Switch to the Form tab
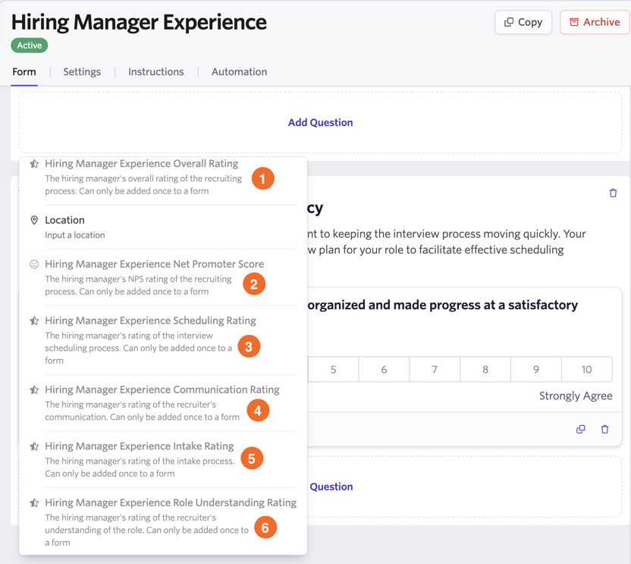The width and height of the screenshot is (631, 564). click(24, 71)
